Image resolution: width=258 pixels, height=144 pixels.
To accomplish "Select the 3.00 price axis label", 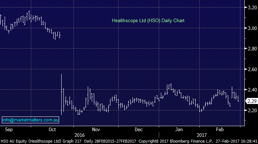I will [x=252, y=28].
